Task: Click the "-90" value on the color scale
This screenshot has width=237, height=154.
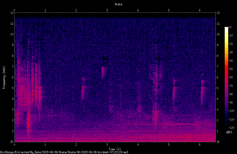Action: (x=230, y=103)
